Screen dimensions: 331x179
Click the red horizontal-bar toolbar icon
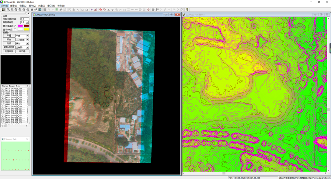point(148,10)
